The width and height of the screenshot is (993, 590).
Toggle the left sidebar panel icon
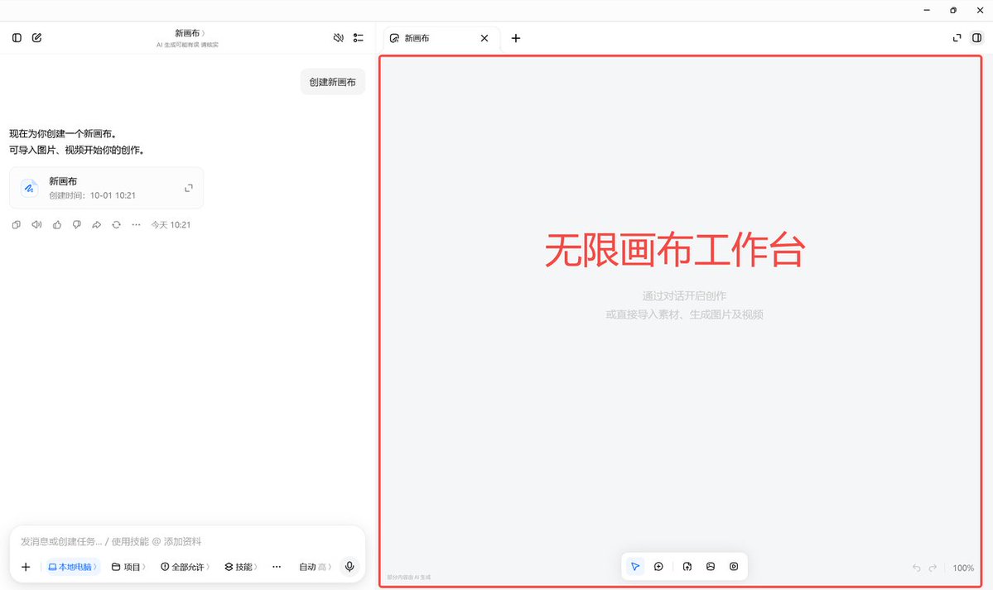(x=17, y=38)
